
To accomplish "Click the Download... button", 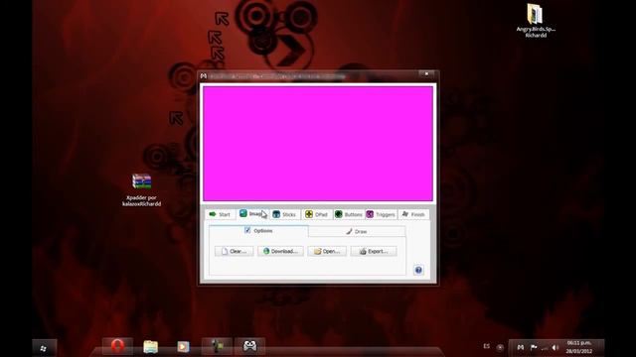I will coord(280,251).
